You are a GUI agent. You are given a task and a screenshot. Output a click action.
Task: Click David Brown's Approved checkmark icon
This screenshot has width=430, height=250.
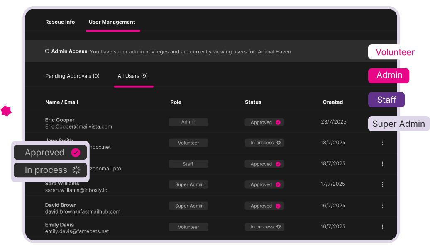pyautogui.click(x=278, y=206)
